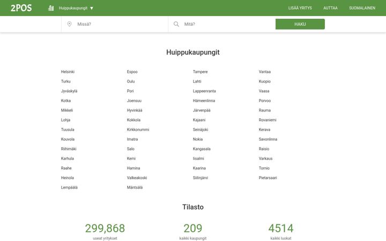Viewport: 386px width, 241px height.
Task: Open the Huippukaupungit dropdown arrow
Action: pos(92,8)
